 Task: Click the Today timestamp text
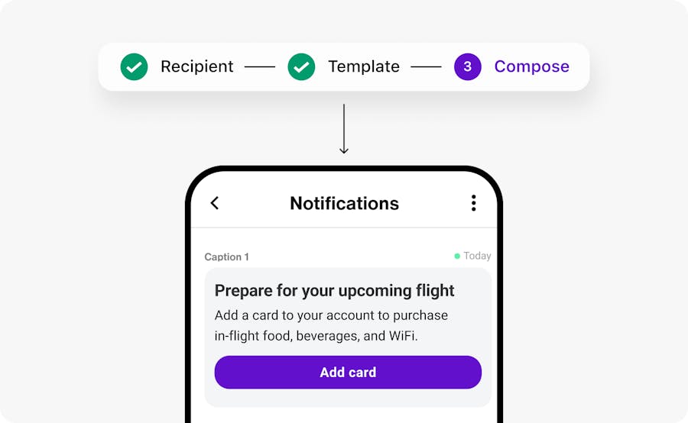click(477, 256)
